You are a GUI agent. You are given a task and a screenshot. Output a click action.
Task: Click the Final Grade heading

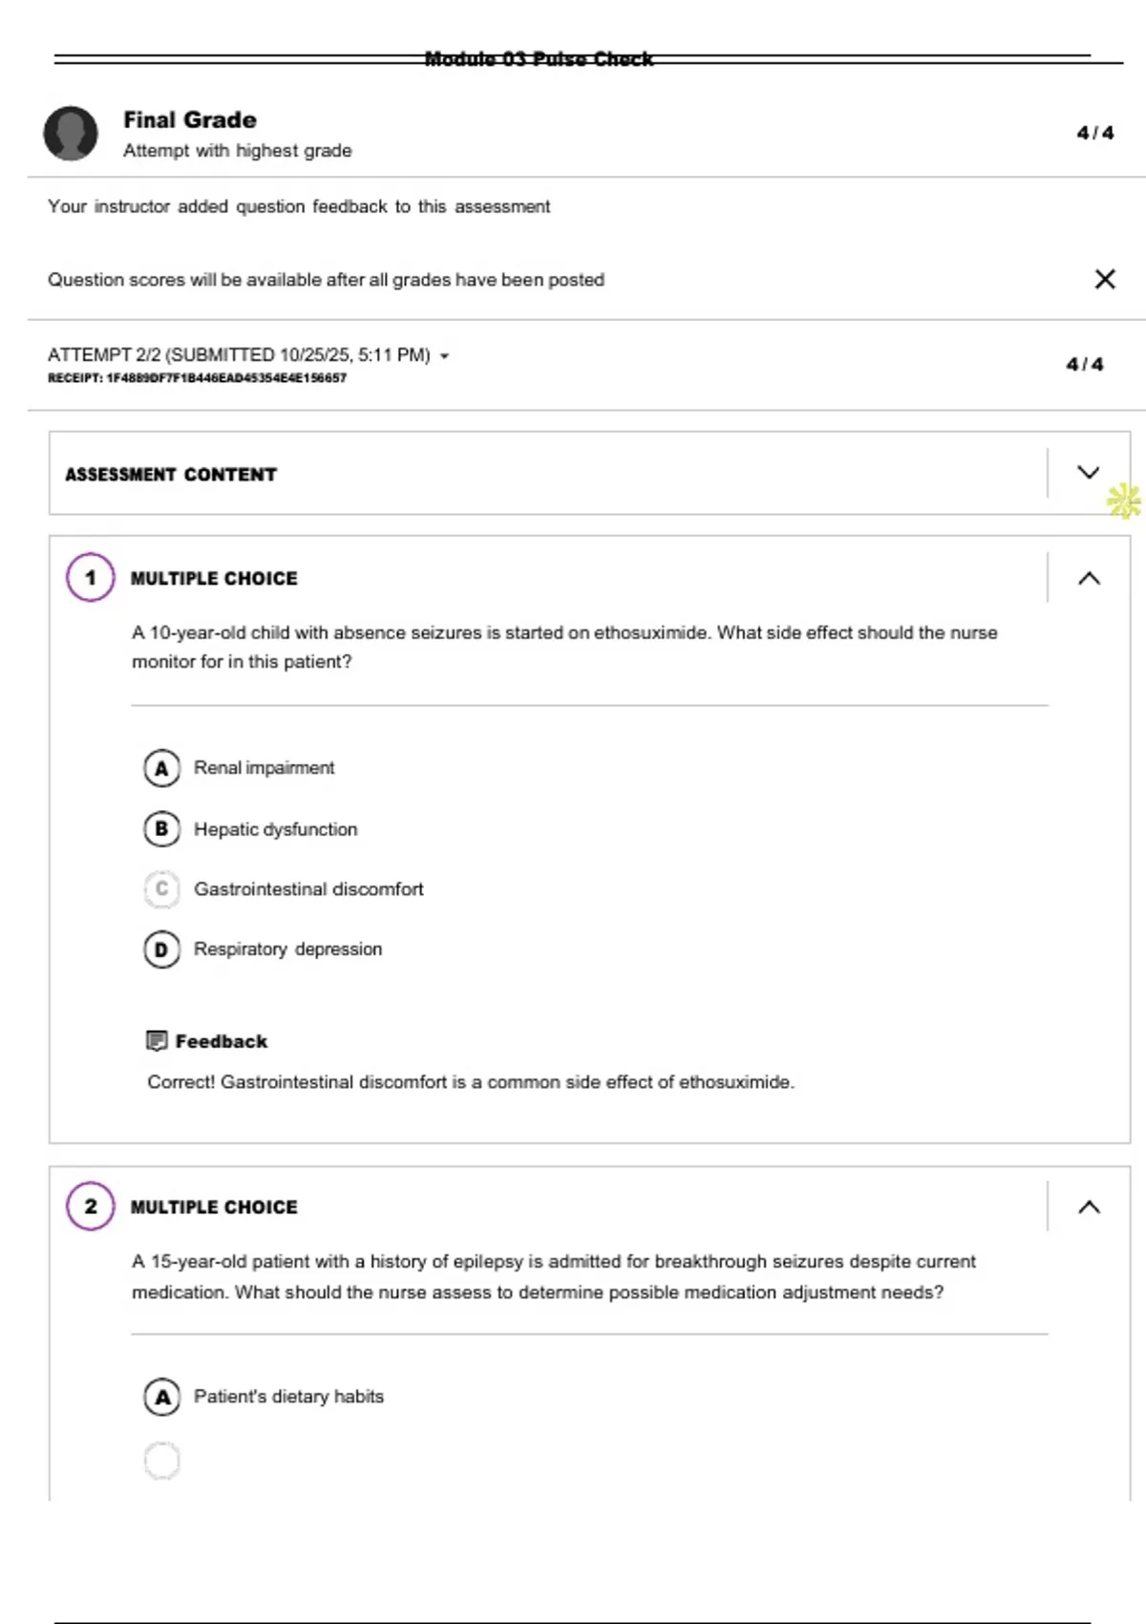click(x=190, y=120)
